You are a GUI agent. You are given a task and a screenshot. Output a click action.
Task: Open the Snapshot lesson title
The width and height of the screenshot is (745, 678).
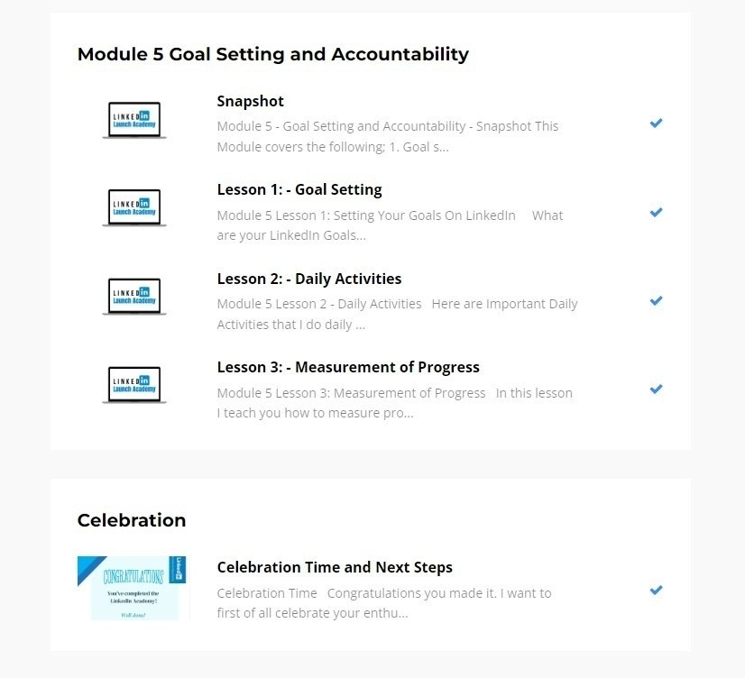click(x=251, y=101)
